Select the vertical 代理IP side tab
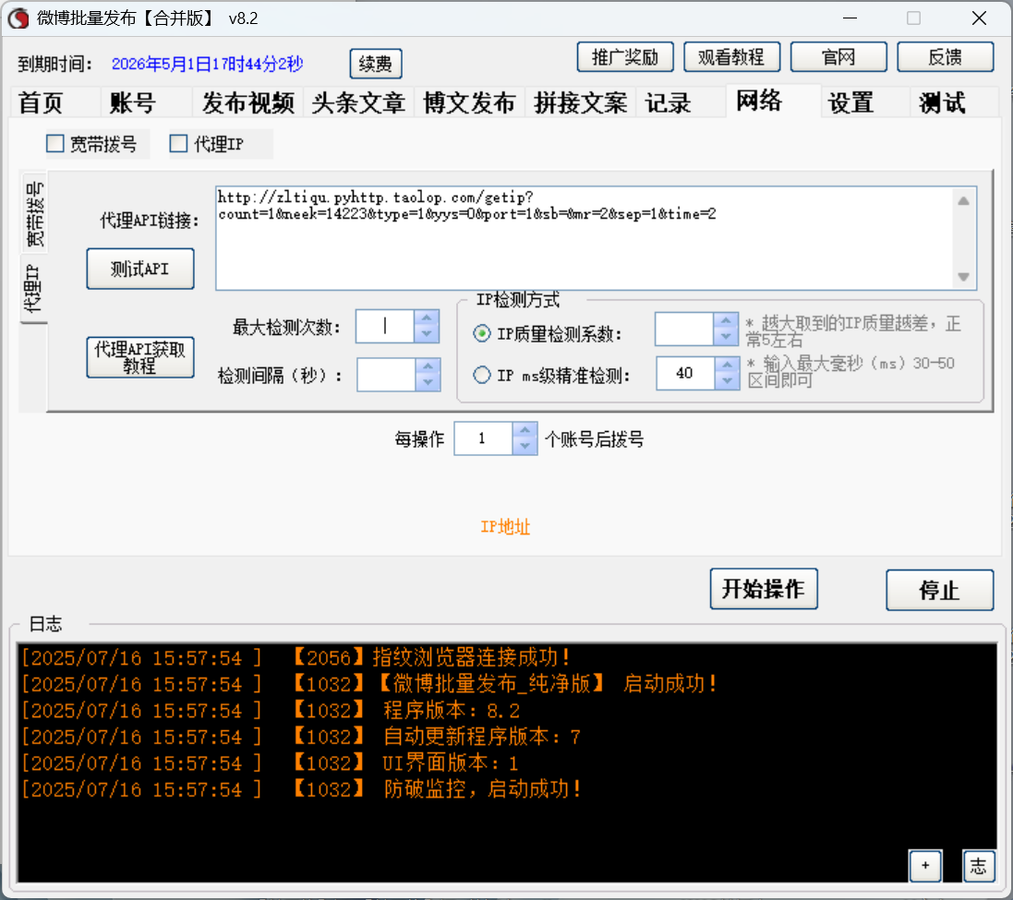 tap(32, 289)
